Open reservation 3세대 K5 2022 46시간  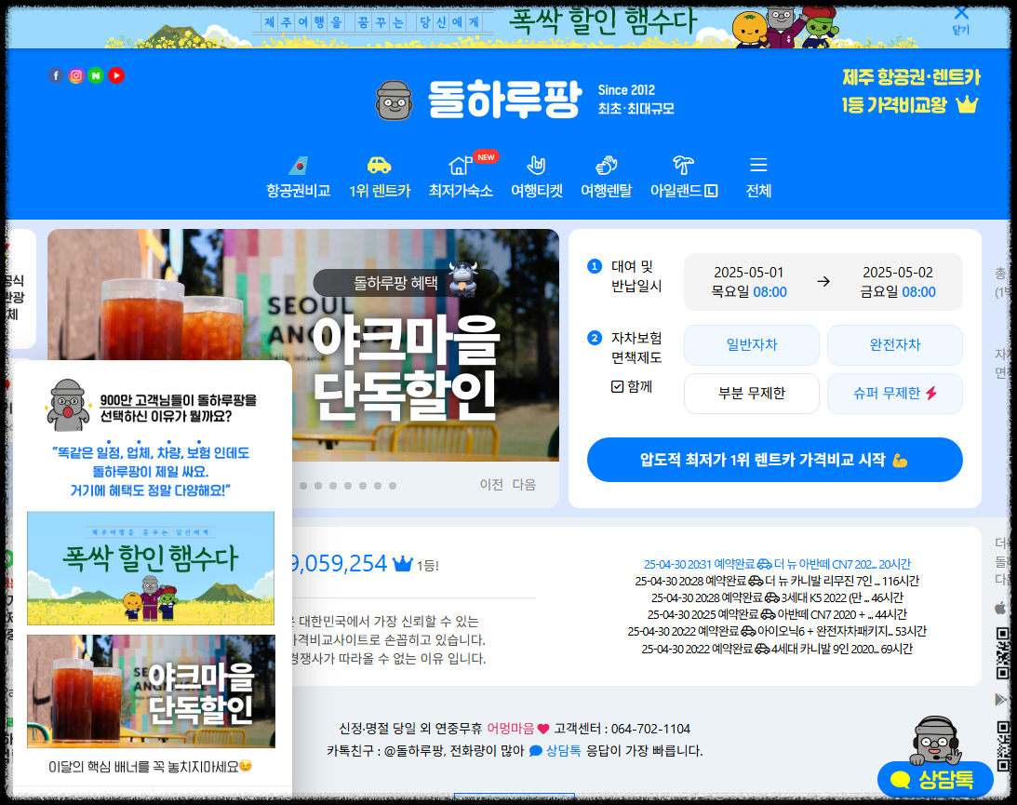777,598
